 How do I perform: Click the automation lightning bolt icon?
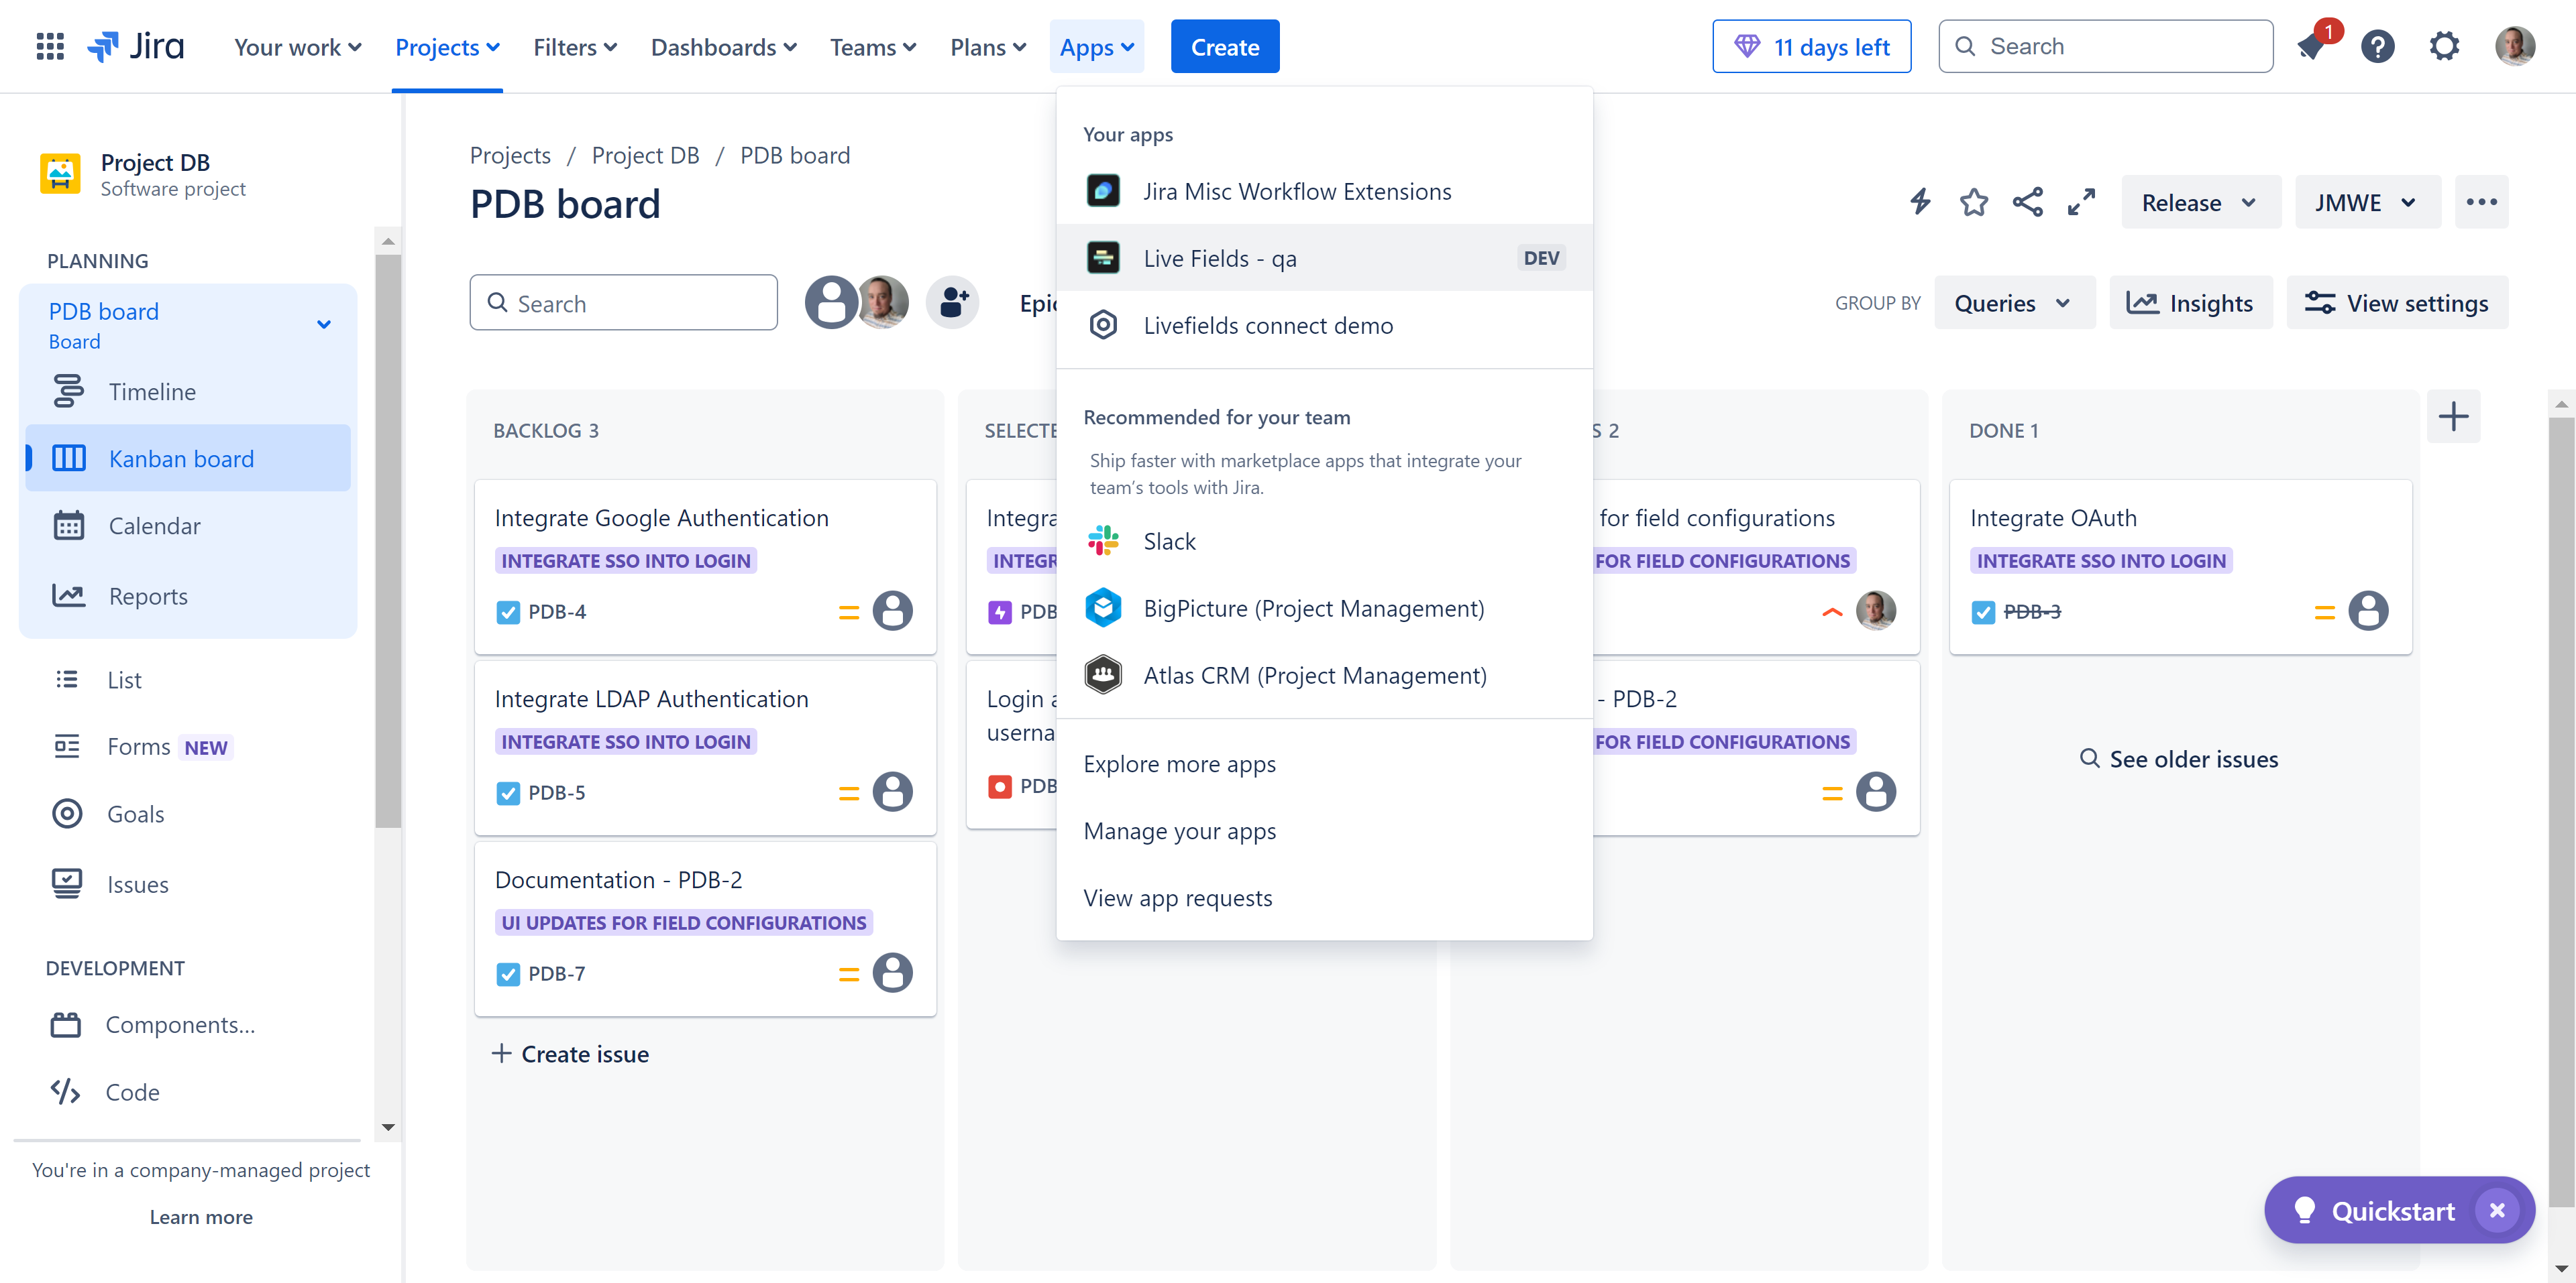(1920, 203)
